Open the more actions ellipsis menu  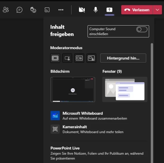click(x=61, y=10)
